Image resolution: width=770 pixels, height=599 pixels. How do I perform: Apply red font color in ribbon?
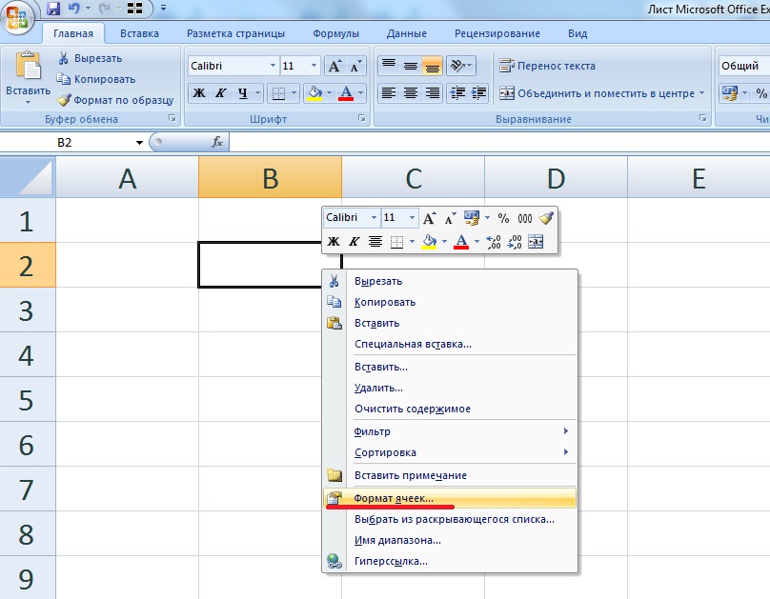pyautogui.click(x=346, y=93)
